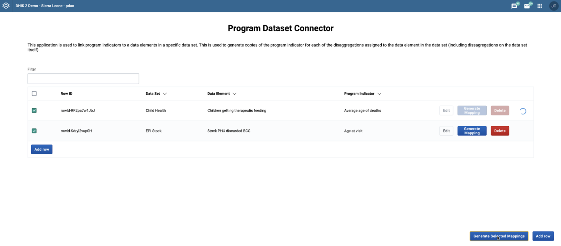The width and height of the screenshot is (561, 246).
Task: Click Generate Selected Mappings button
Action: (x=499, y=236)
